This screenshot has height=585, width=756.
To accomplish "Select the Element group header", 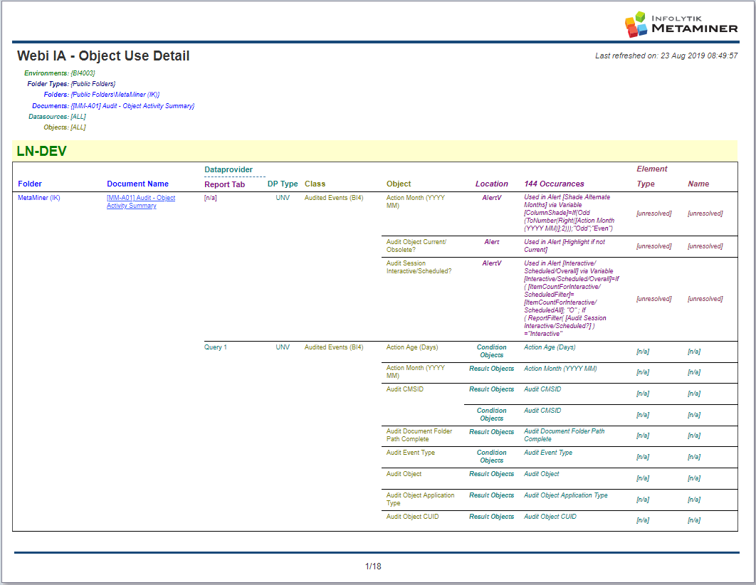I will 652,169.
